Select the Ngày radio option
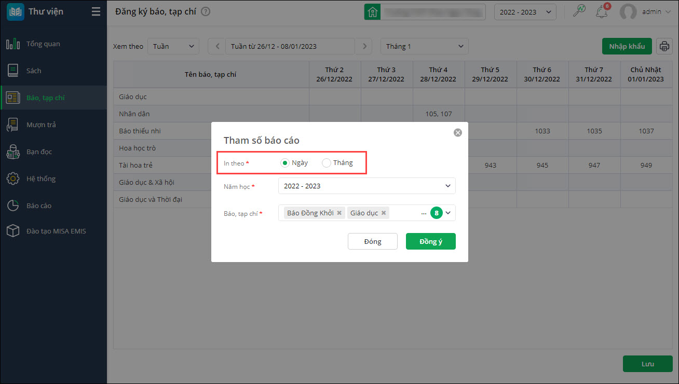 tap(285, 163)
